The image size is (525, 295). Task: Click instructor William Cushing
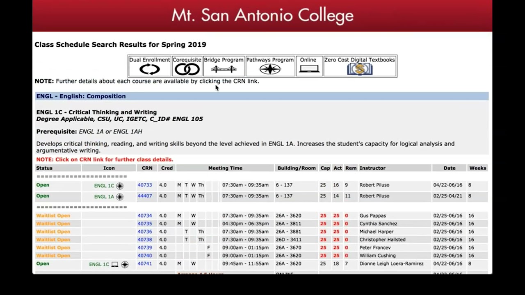pos(377,256)
